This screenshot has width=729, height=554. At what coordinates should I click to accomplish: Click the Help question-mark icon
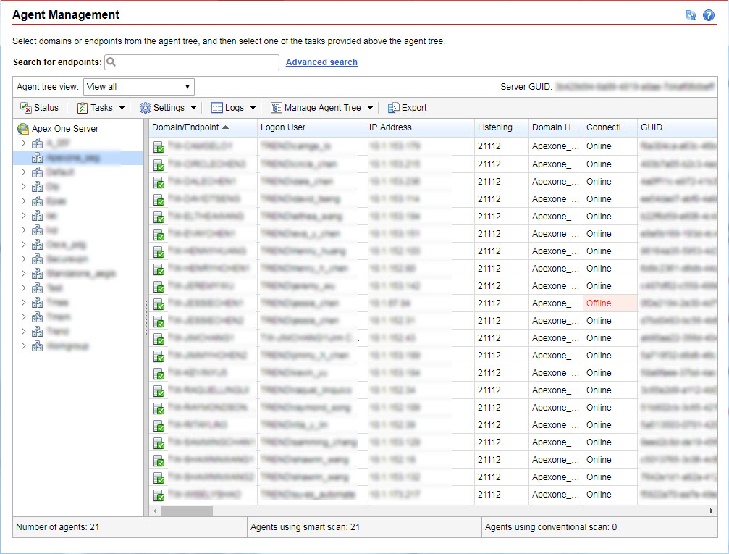pos(708,14)
